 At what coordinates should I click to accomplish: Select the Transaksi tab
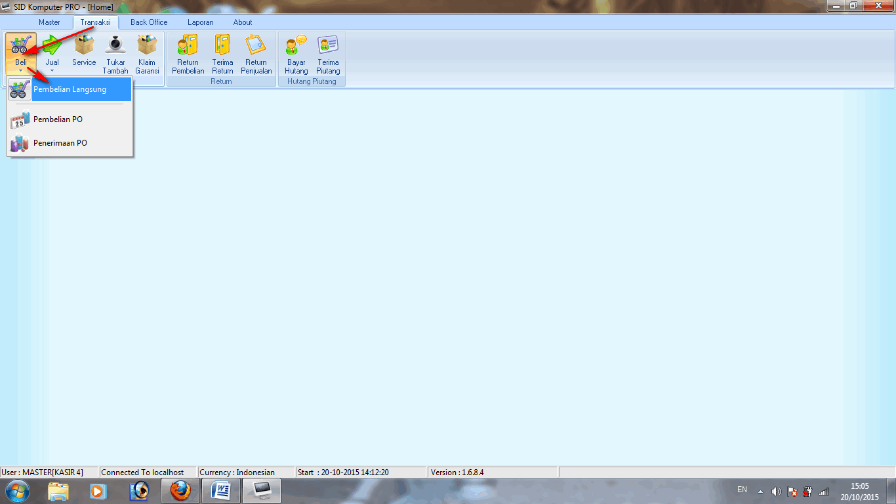[x=95, y=22]
